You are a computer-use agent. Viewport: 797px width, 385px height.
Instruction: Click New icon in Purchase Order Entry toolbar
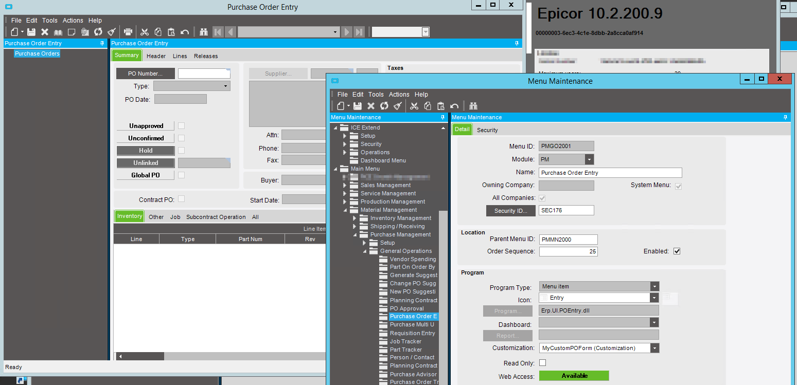click(14, 32)
